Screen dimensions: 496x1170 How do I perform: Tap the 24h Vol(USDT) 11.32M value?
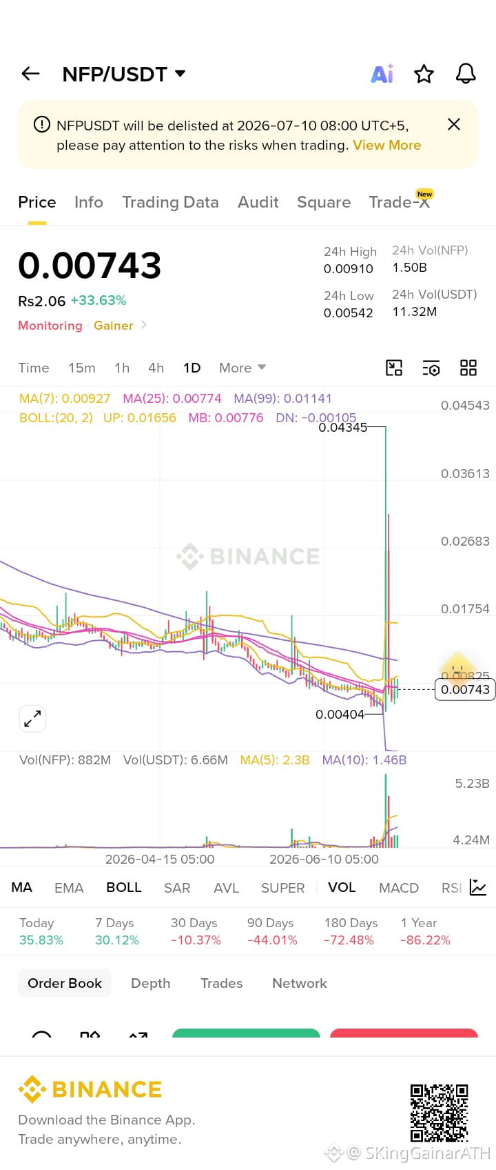coord(415,312)
